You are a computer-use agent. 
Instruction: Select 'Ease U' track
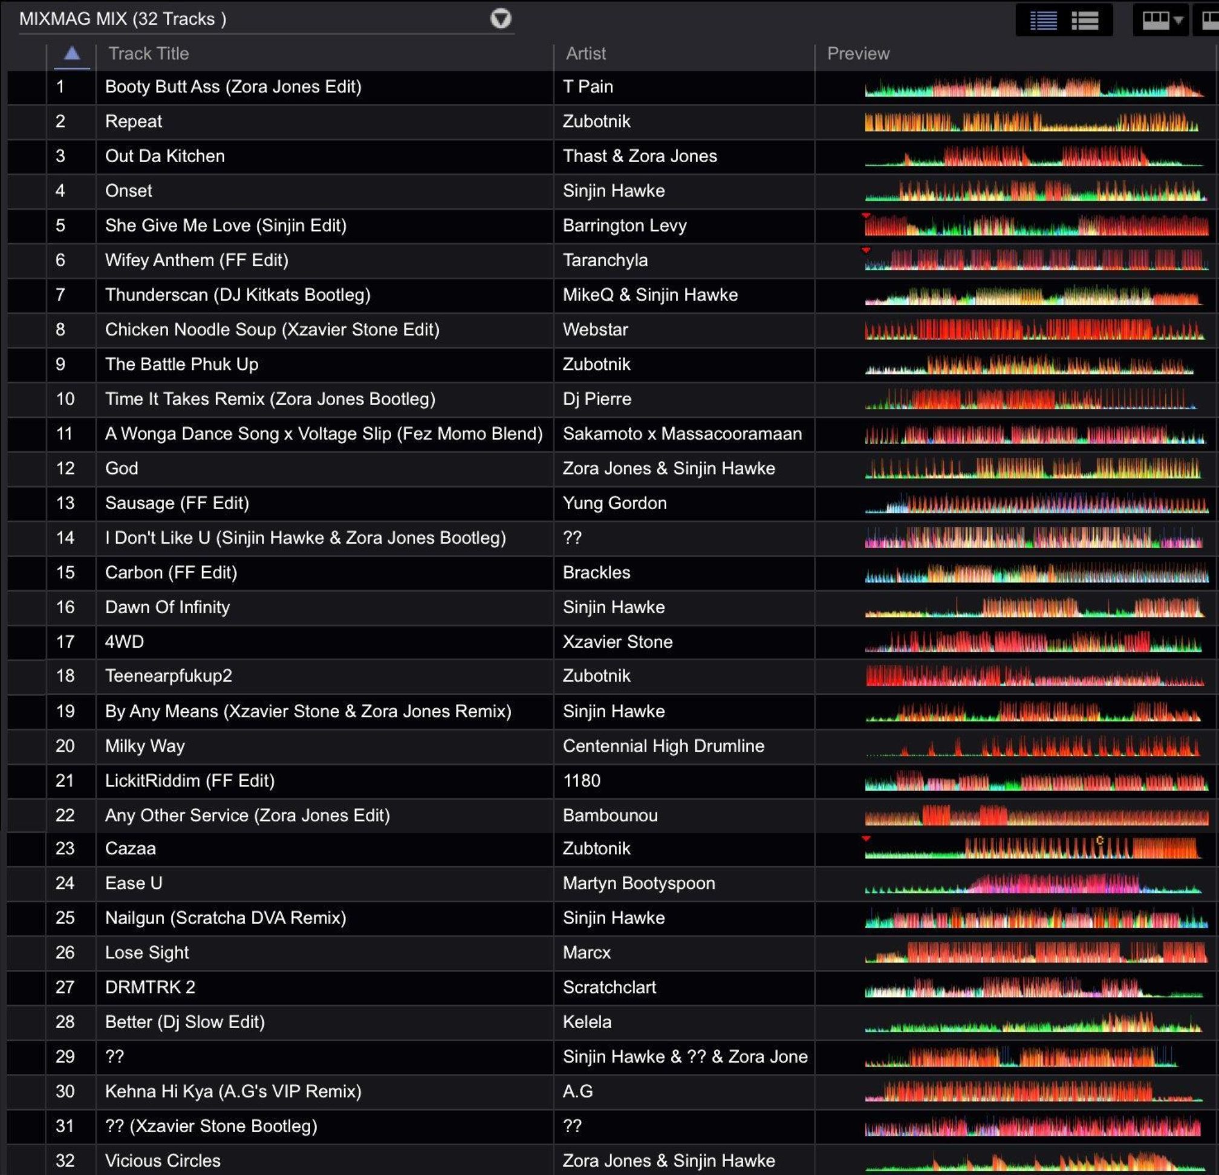tap(134, 884)
